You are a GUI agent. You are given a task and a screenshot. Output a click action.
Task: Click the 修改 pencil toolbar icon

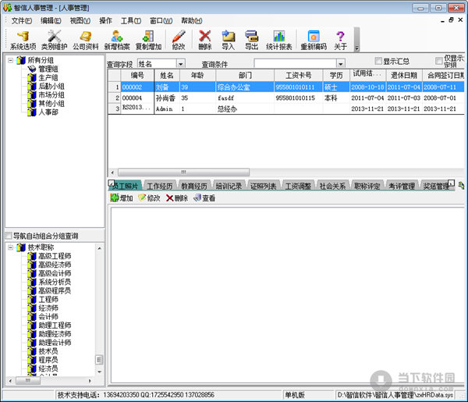pyautogui.click(x=179, y=41)
